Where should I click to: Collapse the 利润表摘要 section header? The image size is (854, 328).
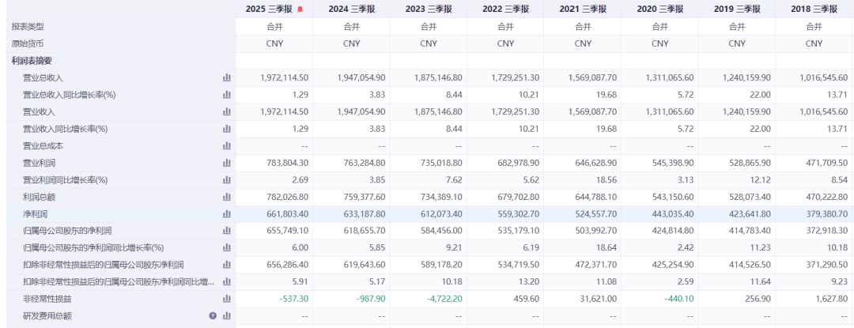click(x=32, y=61)
